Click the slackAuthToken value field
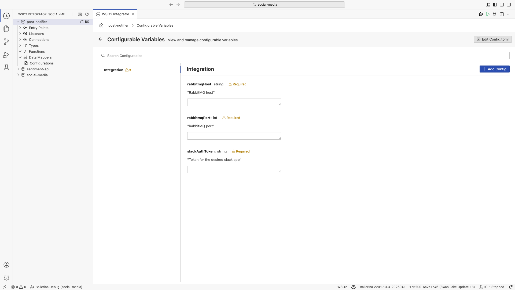Viewport: 515px width, 290px height. point(234,169)
